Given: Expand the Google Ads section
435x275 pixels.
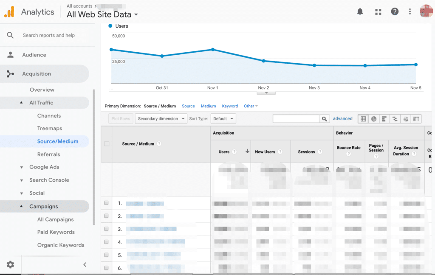Looking at the screenshot, I should click(x=44, y=167).
